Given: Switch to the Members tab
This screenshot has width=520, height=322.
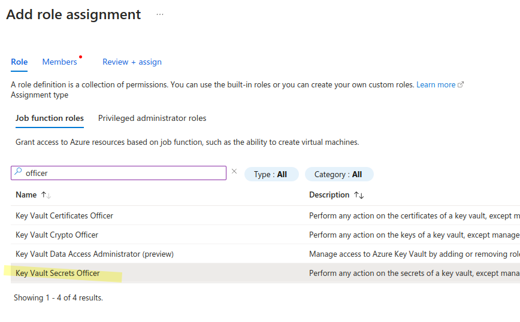Looking at the screenshot, I should tap(60, 62).
